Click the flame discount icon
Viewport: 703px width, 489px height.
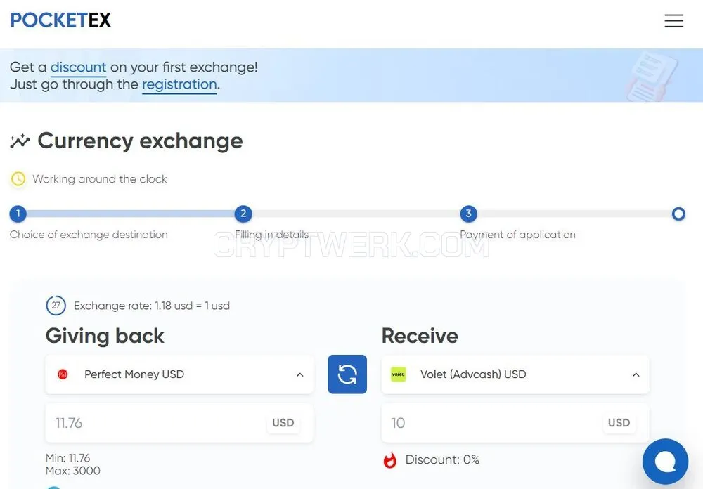pyautogui.click(x=390, y=460)
